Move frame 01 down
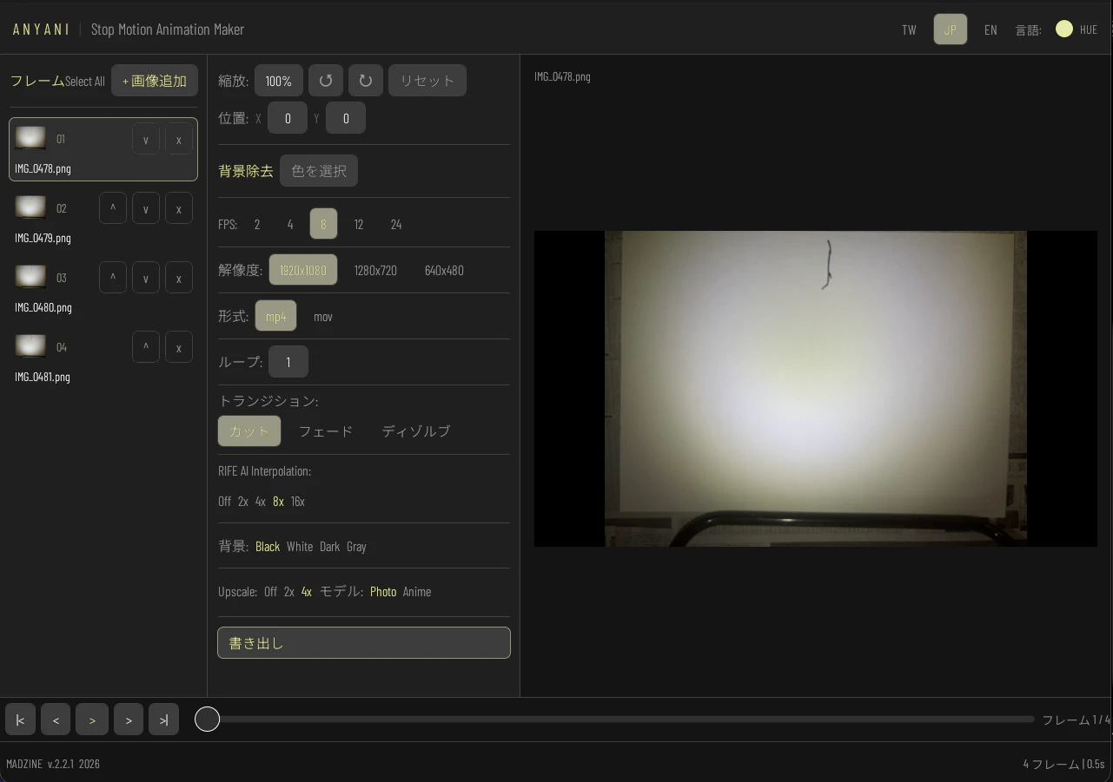Image resolution: width=1113 pixels, height=782 pixels. 146,139
